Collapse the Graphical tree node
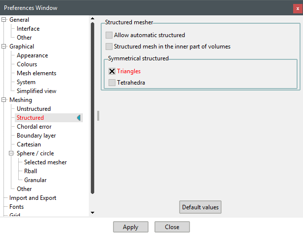The width and height of the screenshot is (303, 236). tap(4, 47)
